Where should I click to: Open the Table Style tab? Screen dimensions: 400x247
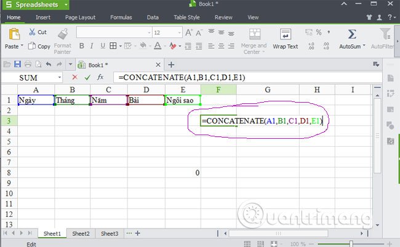coord(186,17)
